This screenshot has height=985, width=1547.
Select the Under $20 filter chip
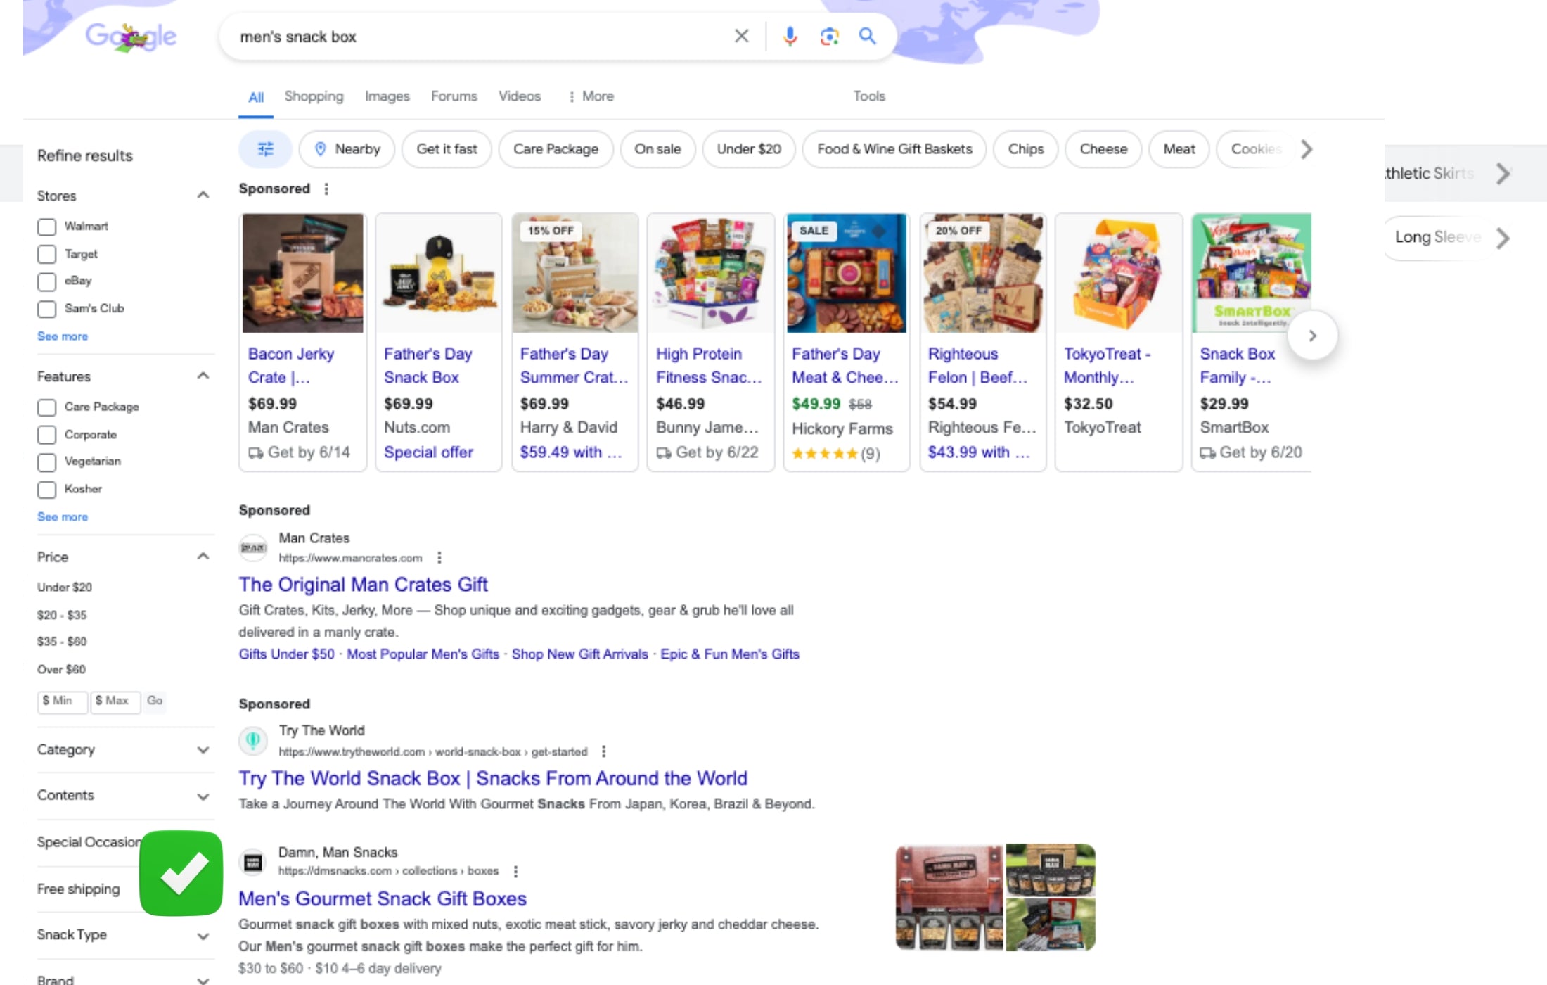(x=749, y=149)
